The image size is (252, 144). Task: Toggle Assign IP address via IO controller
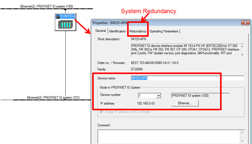102,112
